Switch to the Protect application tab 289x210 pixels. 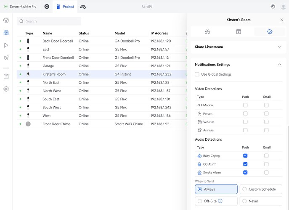(x=65, y=7)
